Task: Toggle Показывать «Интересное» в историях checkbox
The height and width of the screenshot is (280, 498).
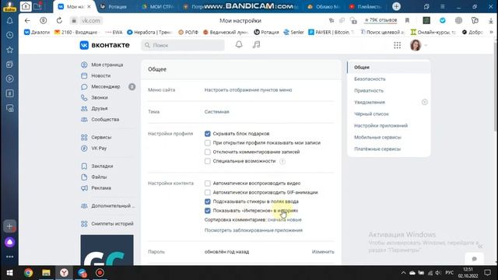Action: [x=208, y=211]
